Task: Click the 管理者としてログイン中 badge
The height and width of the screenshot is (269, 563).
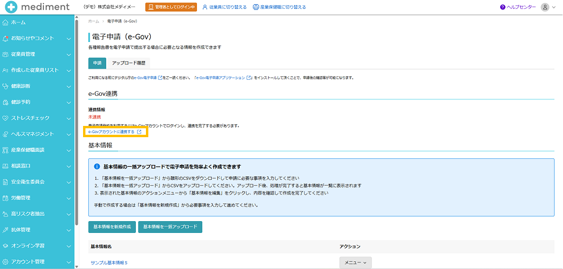Action: point(171,7)
